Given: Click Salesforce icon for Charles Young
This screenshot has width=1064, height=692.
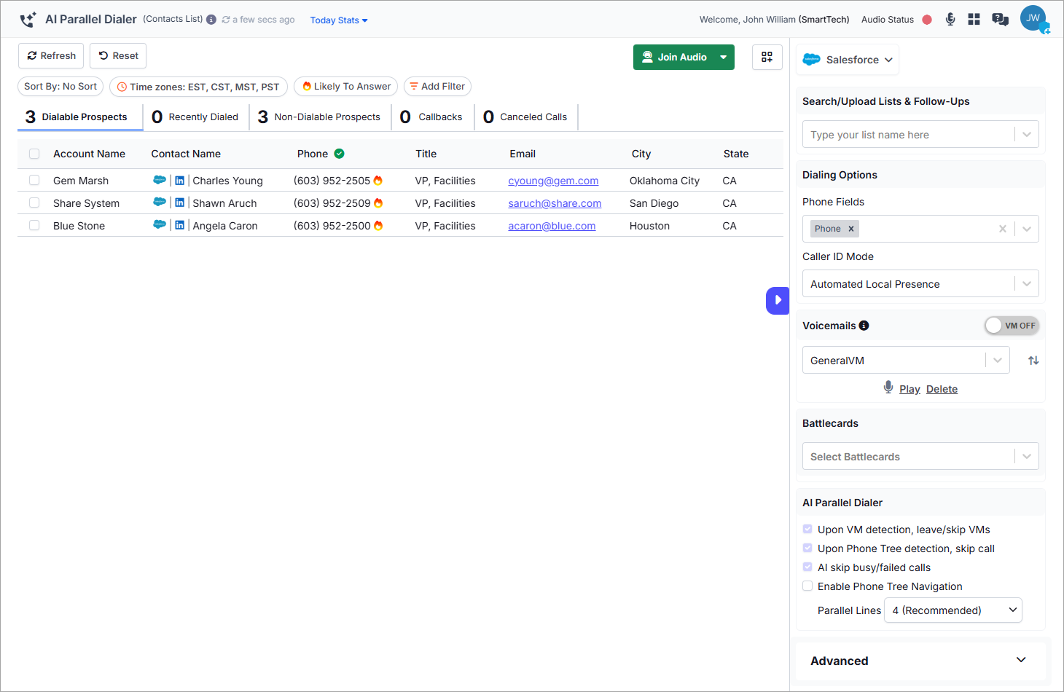Looking at the screenshot, I should point(160,180).
